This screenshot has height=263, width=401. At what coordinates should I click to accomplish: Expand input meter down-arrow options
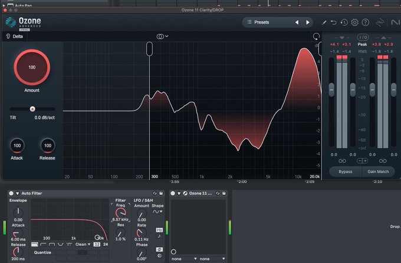tap(342, 38)
